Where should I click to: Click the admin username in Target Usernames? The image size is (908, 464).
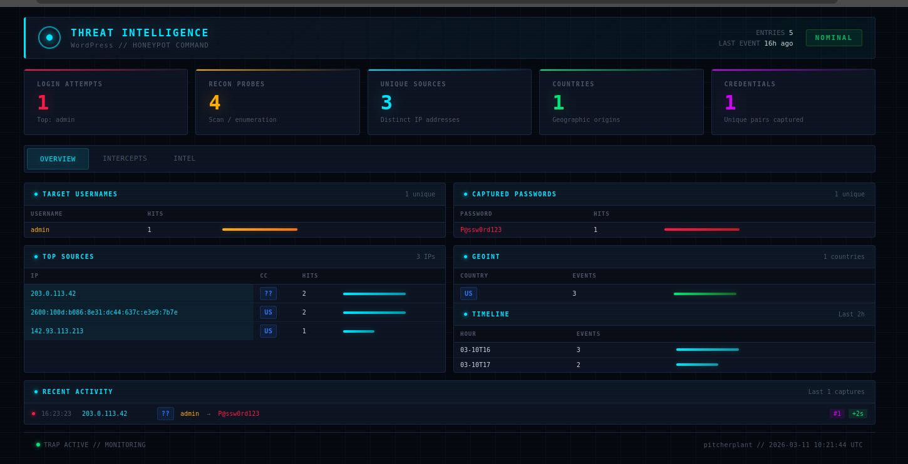40,230
